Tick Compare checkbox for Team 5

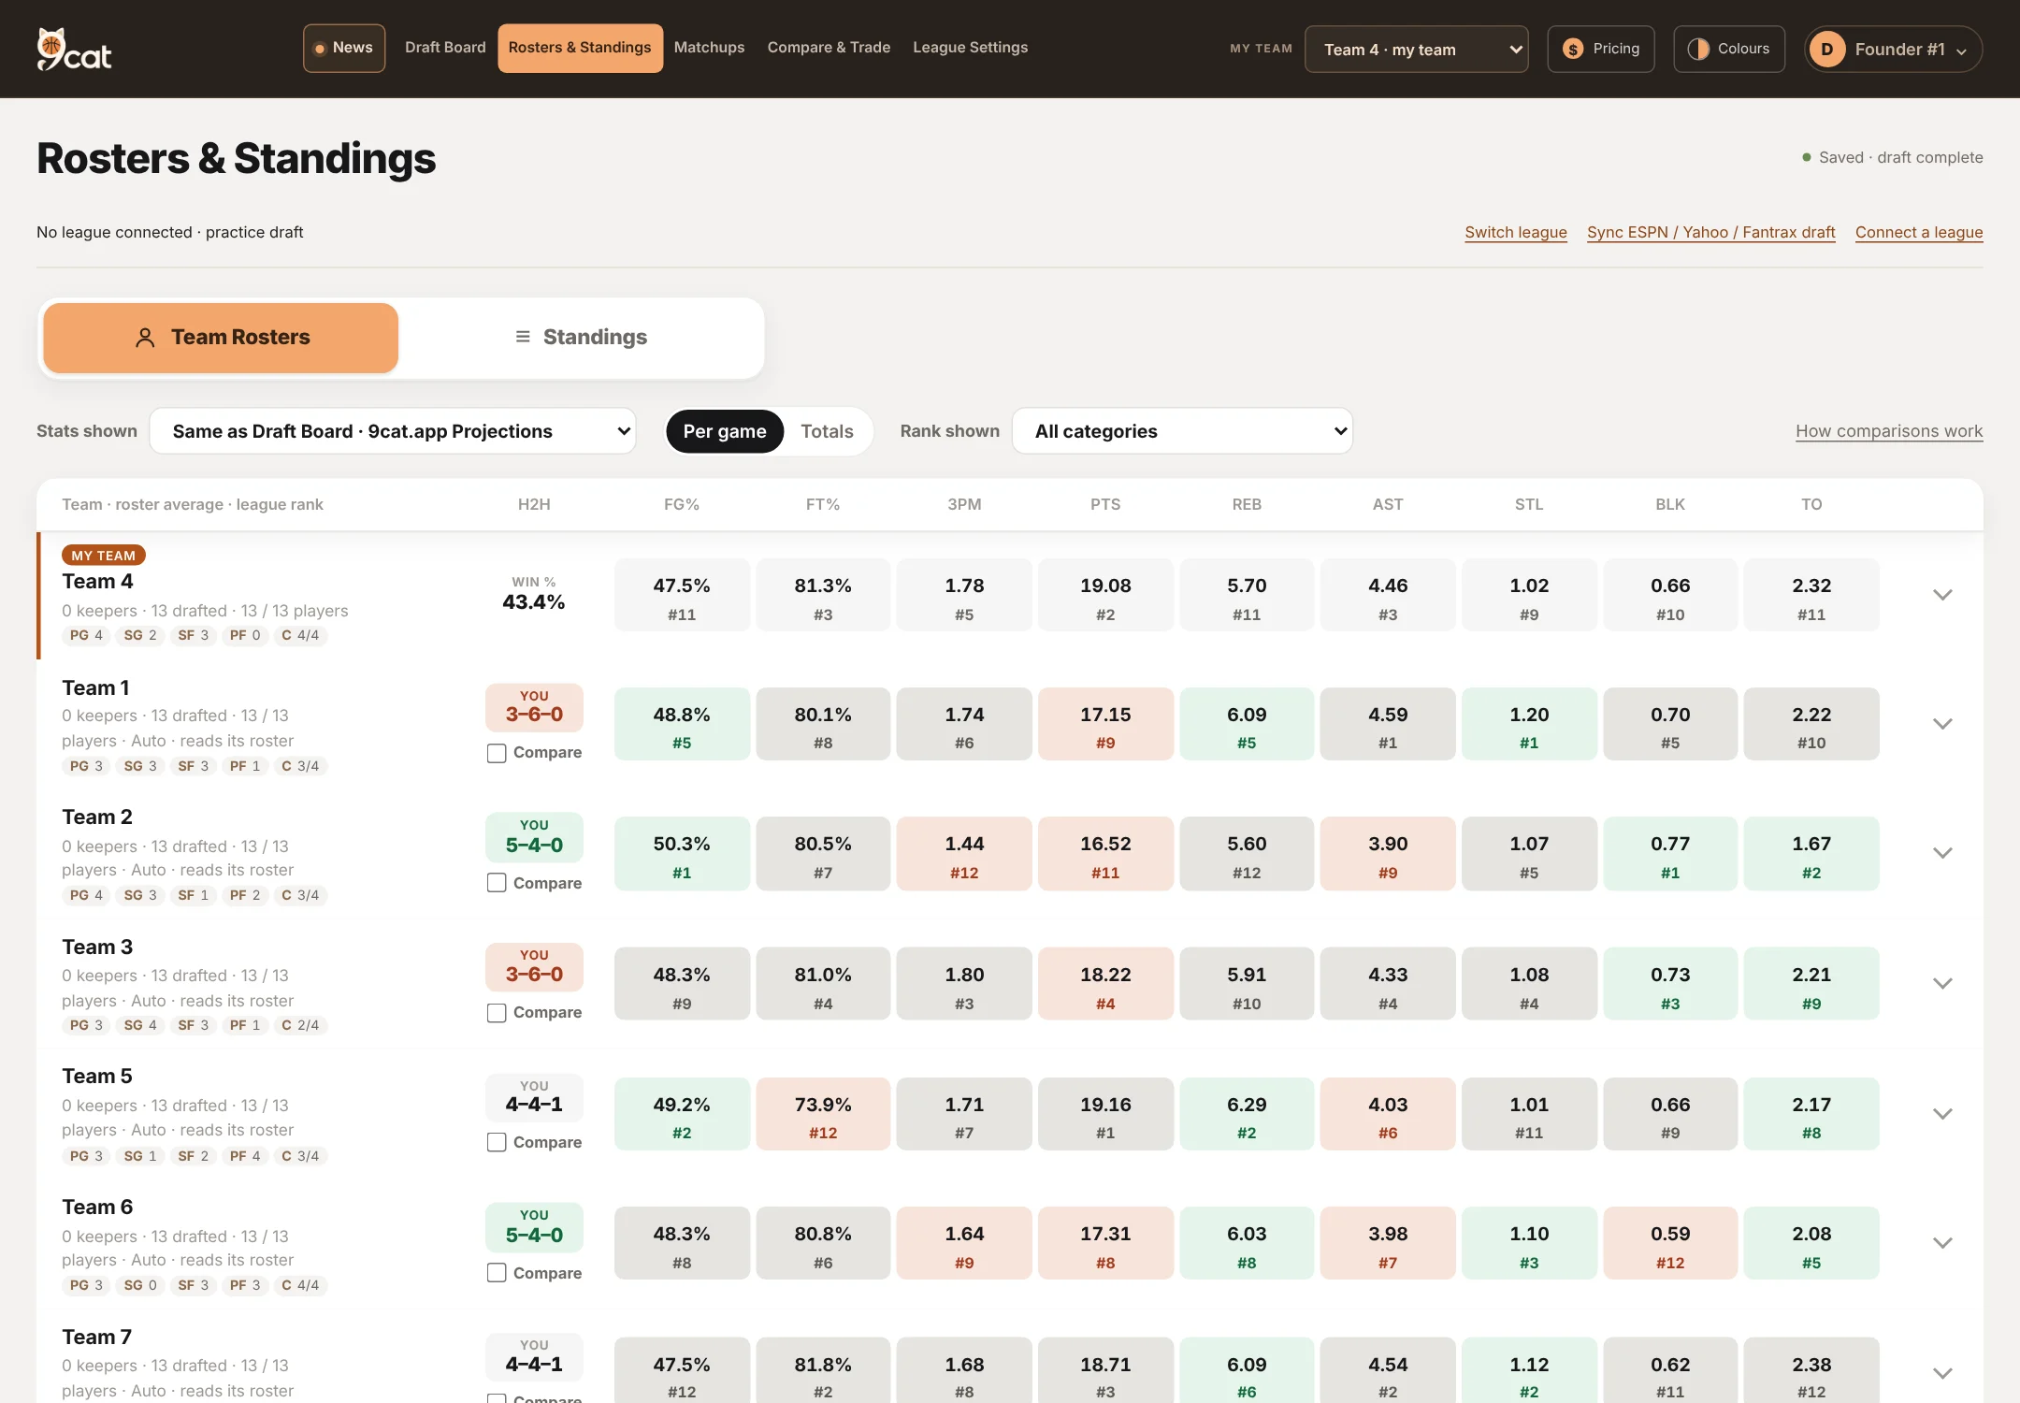click(497, 1143)
